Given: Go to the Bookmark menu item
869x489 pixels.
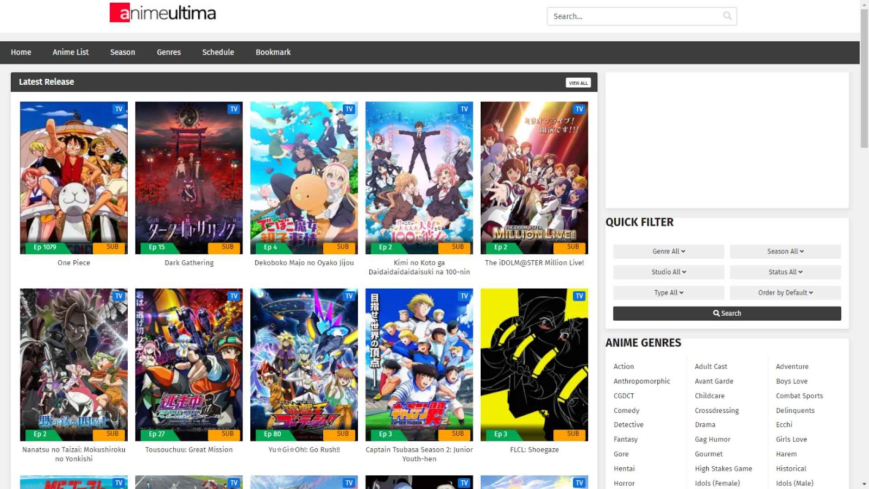Looking at the screenshot, I should pyautogui.click(x=273, y=52).
